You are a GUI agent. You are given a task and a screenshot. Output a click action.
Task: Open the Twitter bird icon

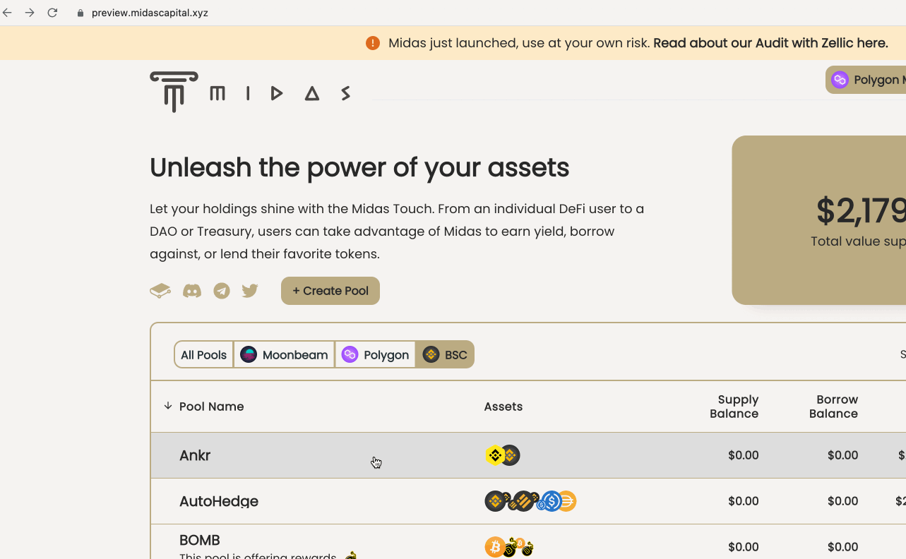coord(250,290)
